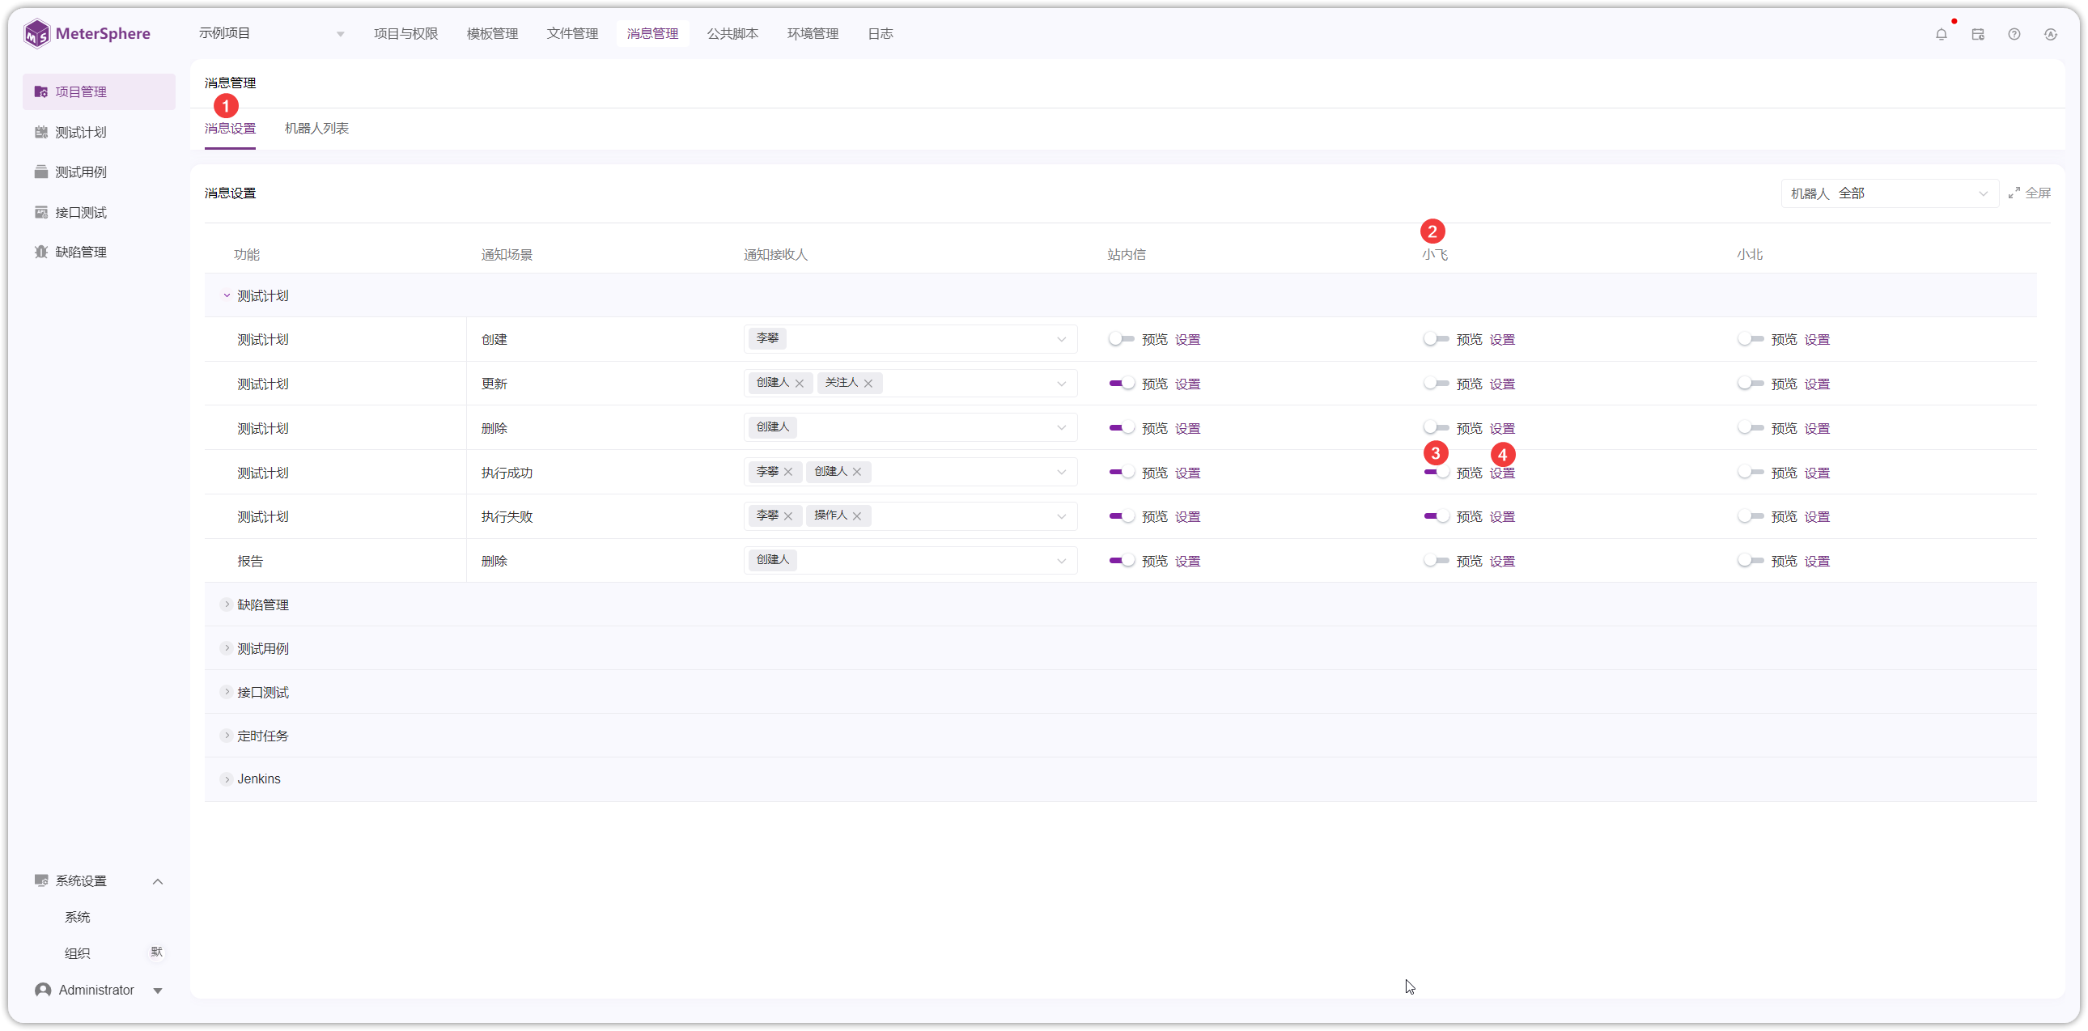
Task: Click the Administrator avatar icon
Action: 43,990
